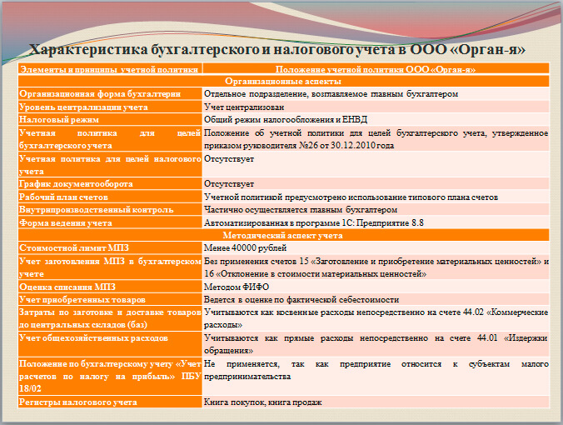563x425 pixels.
Task: Select 'Ведется в оценке по фактической себестоимости'
Action: 301,300
